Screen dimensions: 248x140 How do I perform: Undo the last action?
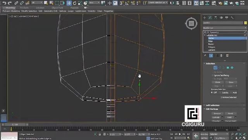pyautogui.click(x=4, y=3)
